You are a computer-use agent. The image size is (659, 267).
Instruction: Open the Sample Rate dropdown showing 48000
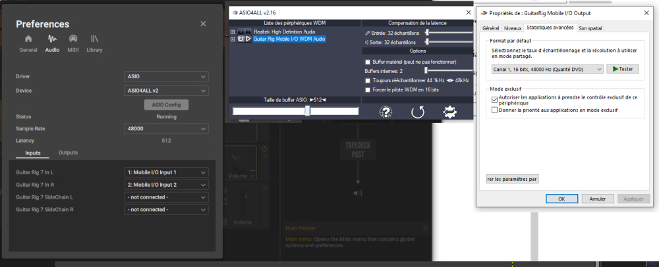[x=167, y=129]
